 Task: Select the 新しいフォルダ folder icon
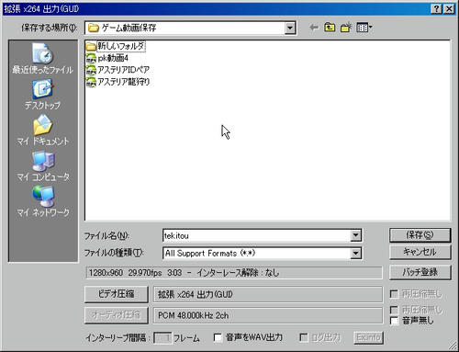pos(91,46)
